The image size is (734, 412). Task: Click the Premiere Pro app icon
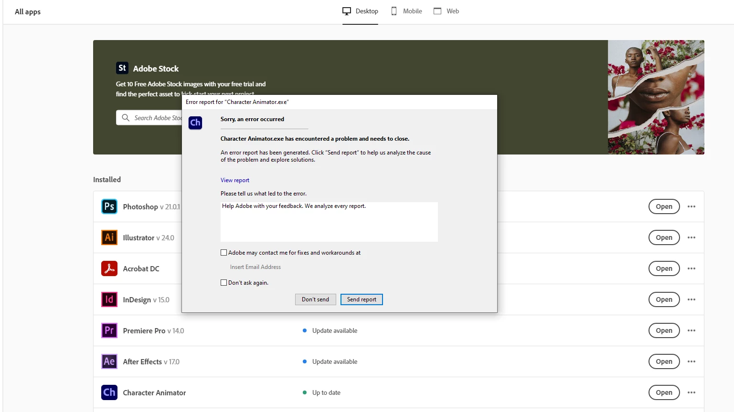tap(109, 330)
